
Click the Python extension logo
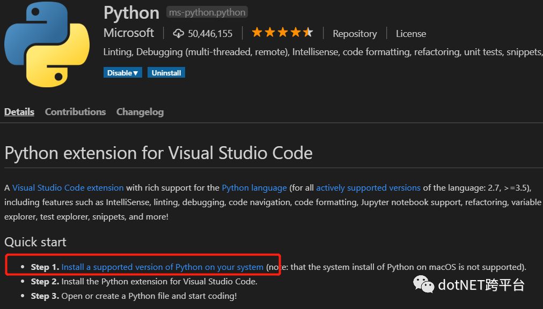(47, 44)
